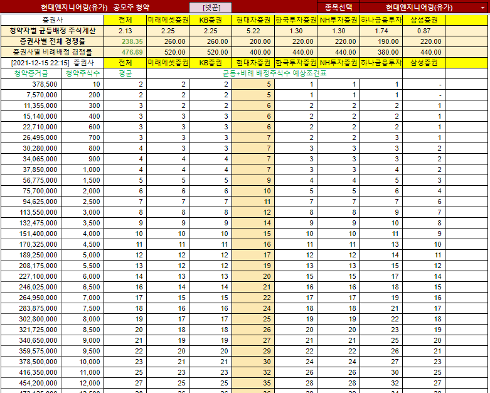Select the 9,500 subscription shares cell
The image size is (490, 393).
click(x=82, y=351)
